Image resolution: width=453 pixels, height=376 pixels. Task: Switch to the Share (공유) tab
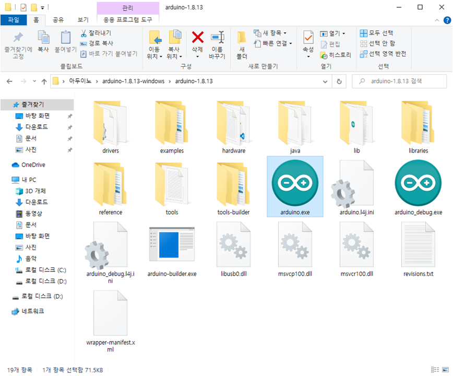(58, 20)
